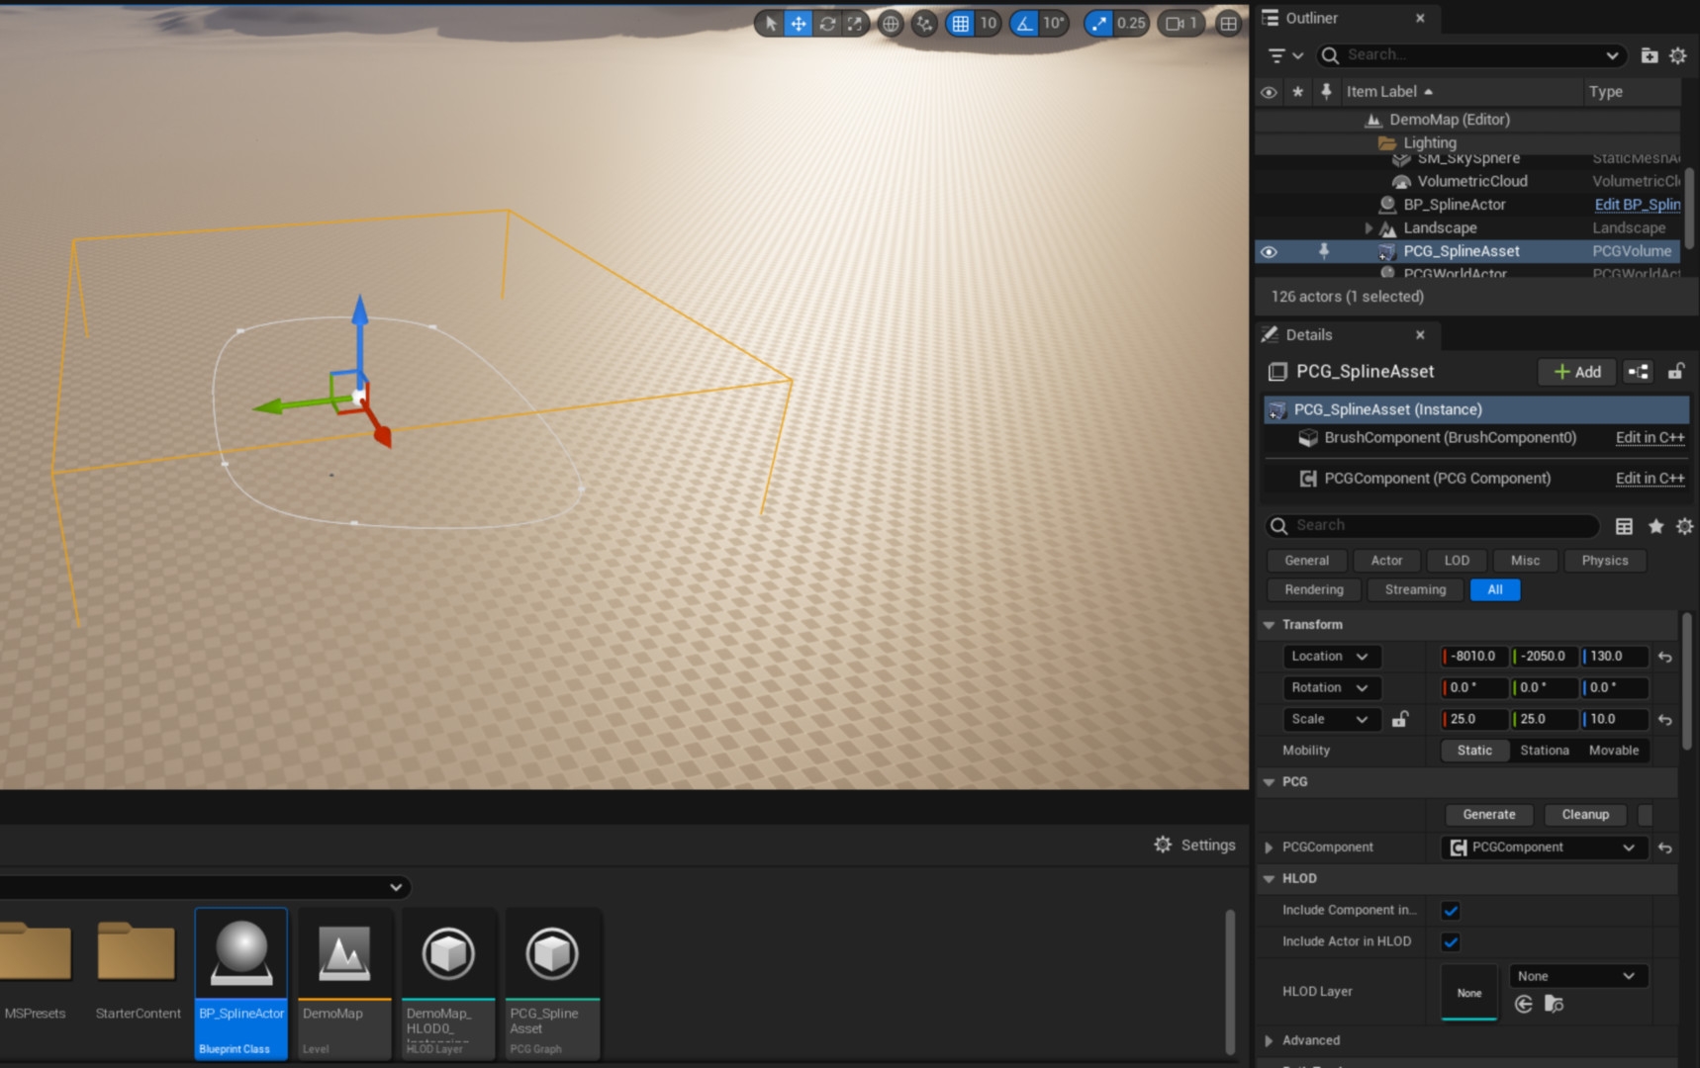
Task: Toggle surface snapping icon in viewport toolbar
Action: [924, 24]
